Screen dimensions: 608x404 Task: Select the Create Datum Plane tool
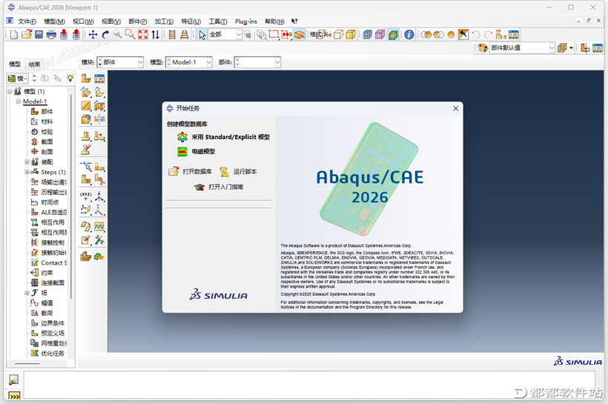[x=86, y=210]
